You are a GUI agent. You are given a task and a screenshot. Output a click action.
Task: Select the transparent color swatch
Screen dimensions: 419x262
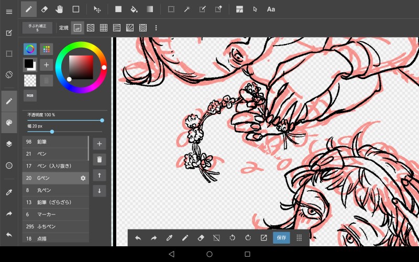pos(30,81)
